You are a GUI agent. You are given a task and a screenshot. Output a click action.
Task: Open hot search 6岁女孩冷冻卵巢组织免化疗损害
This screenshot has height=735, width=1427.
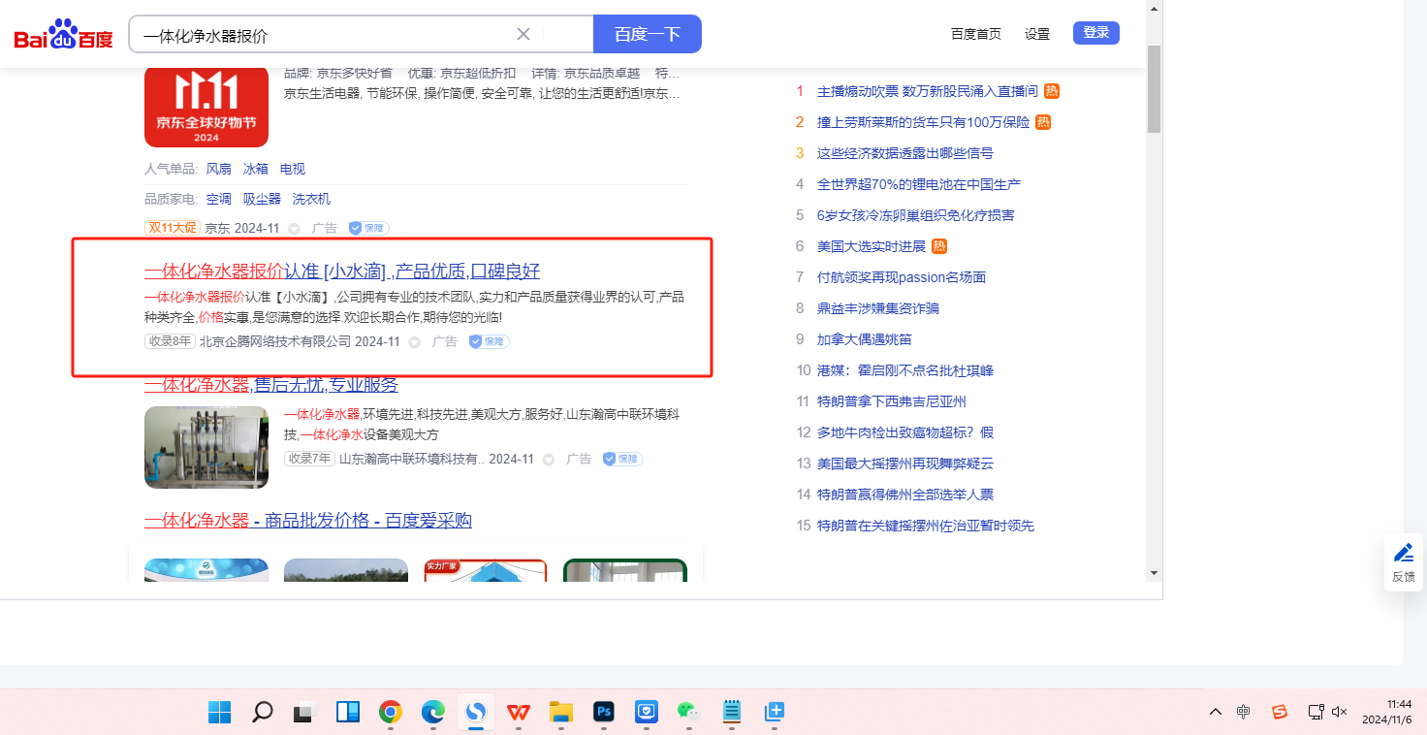click(x=916, y=215)
